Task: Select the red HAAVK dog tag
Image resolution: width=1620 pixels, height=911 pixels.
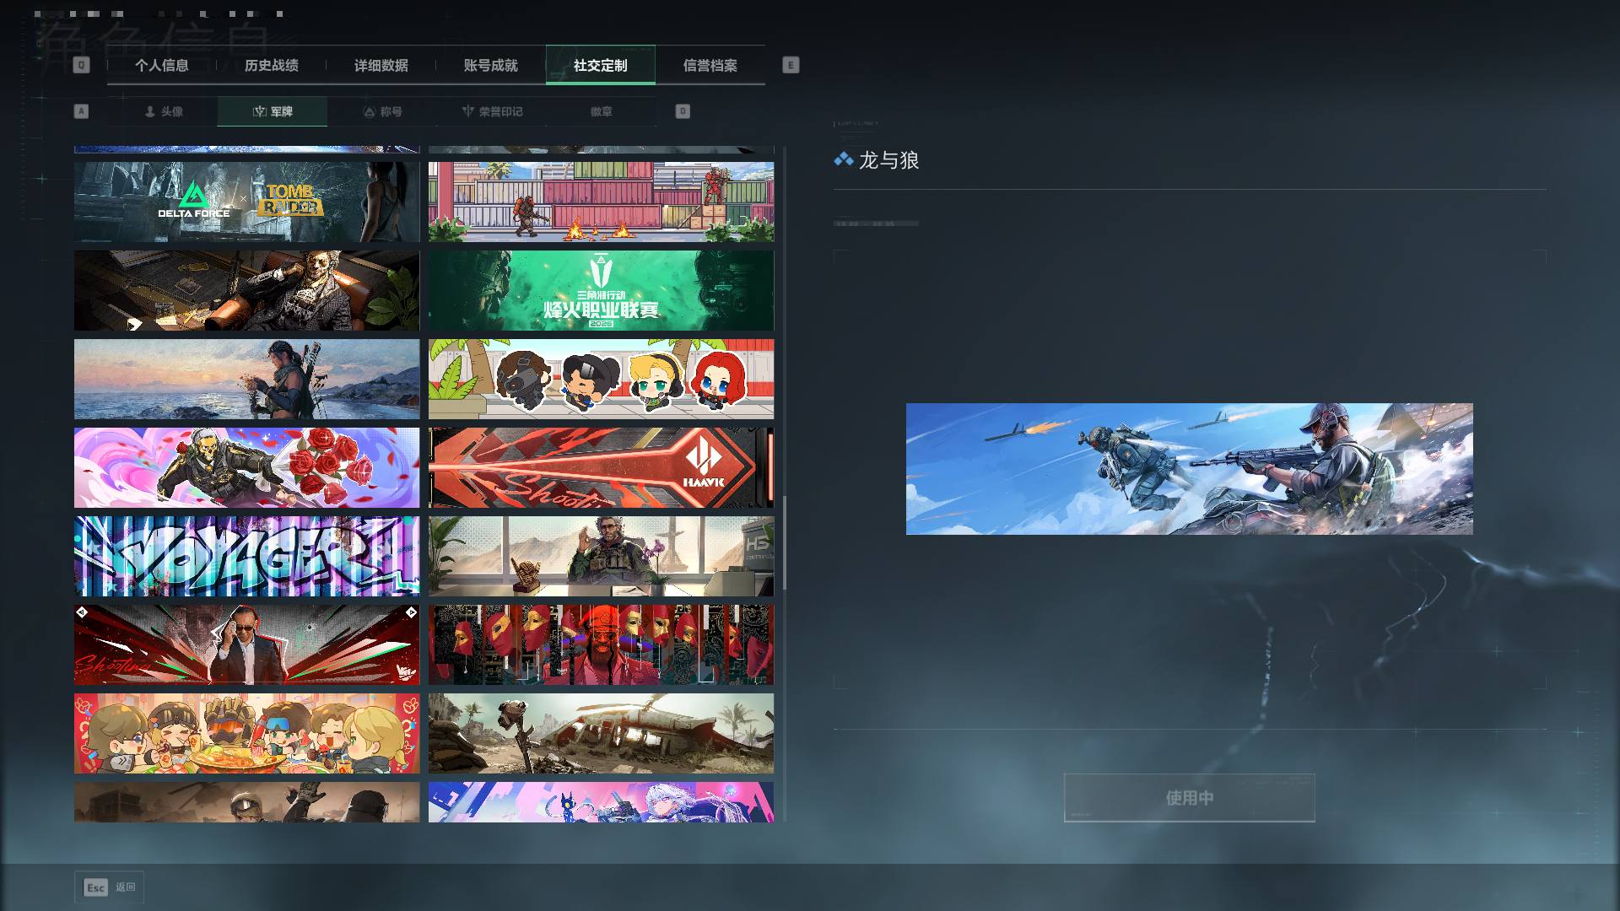Action: click(601, 467)
